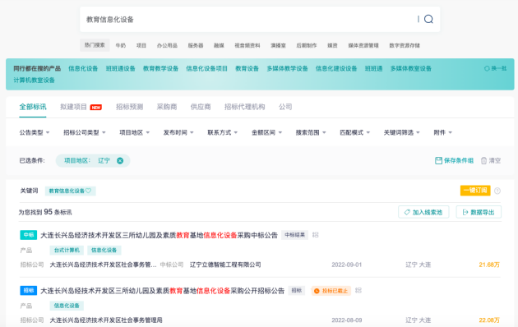Switch to the 公司 tab

(x=285, y=107)
